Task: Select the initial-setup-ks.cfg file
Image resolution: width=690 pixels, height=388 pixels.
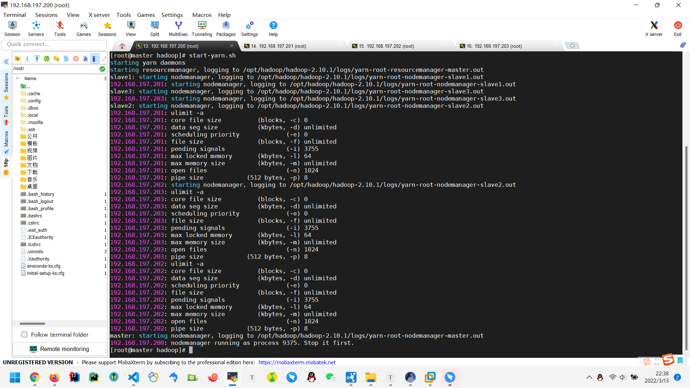Action: tap(46, 273)
